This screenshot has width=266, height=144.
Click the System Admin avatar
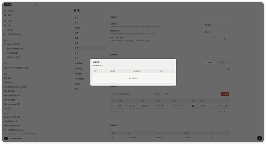(6, 138)
